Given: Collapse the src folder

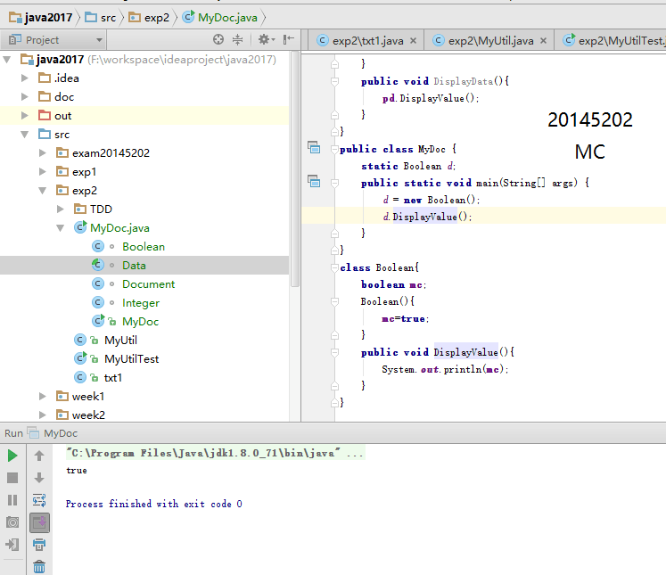Looking at the screenshot, I should [x=25, y=135].
